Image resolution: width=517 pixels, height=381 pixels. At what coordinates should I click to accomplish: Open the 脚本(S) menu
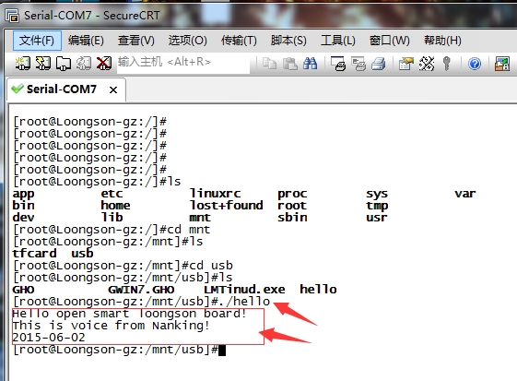click(288, 41)
